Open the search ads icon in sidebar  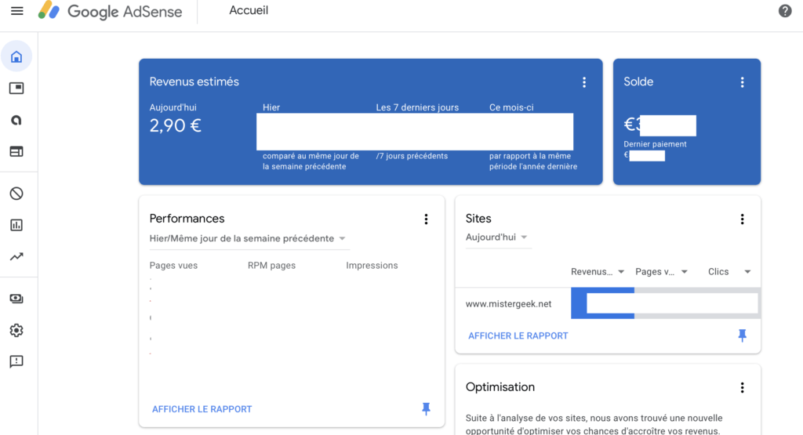(16, 120)
